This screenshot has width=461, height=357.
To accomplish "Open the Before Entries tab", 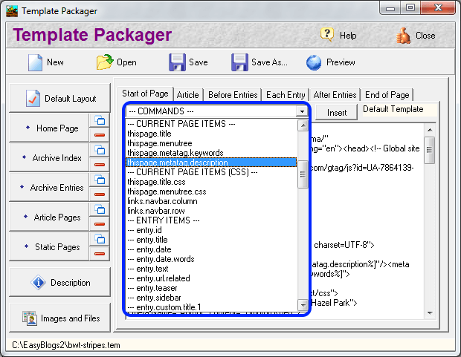I will [233, 95].
